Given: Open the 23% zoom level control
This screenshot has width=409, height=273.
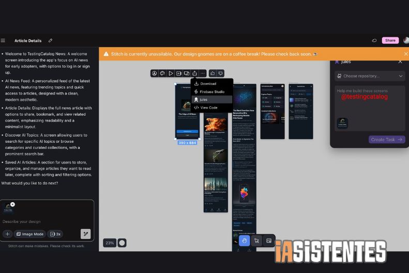Looking at the screenshot, I should [110, 242].
